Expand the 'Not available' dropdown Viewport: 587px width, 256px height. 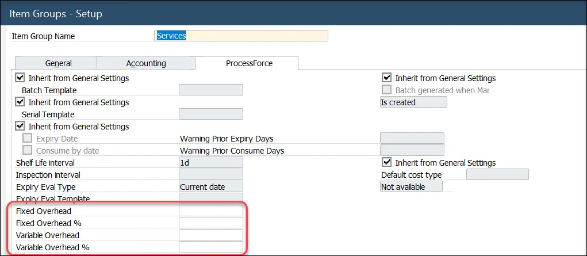411,187
